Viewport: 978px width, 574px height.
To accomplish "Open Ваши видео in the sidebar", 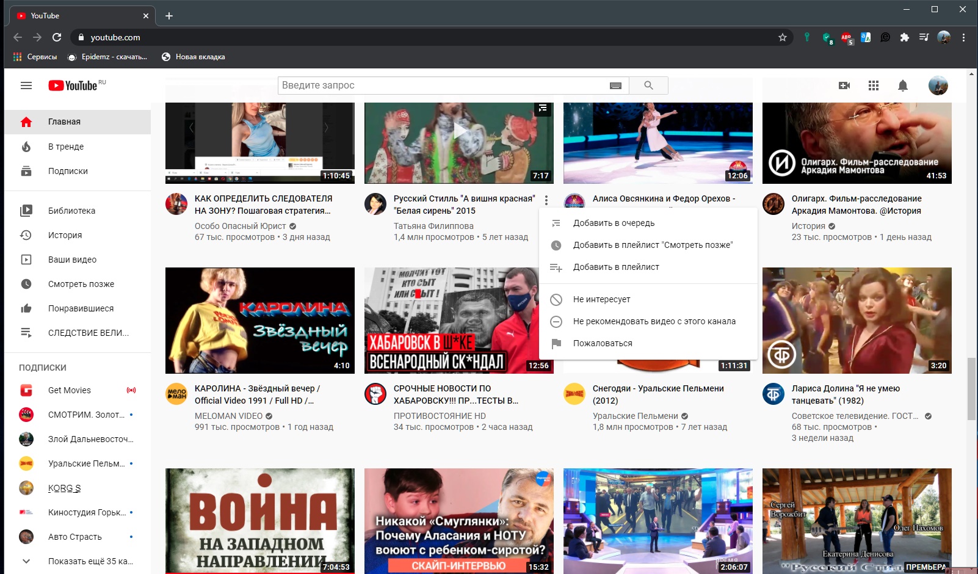I will (78, 260).
